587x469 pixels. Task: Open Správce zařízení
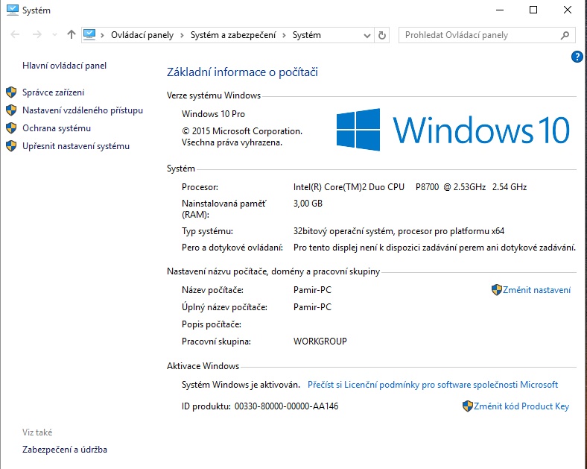pos(53,92)
